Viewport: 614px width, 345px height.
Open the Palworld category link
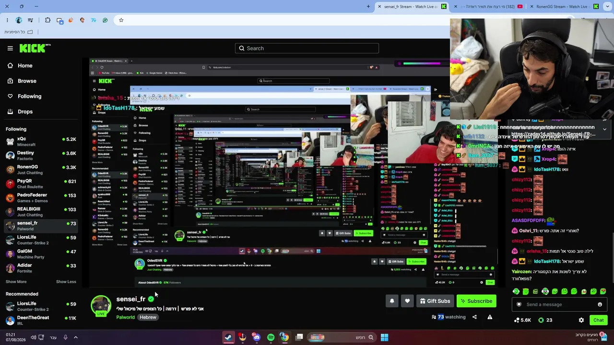click(125, 317)
